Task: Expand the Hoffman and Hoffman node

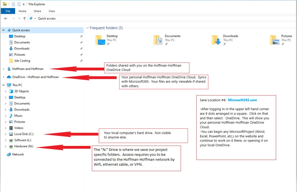Action: (x=4, y=69)
